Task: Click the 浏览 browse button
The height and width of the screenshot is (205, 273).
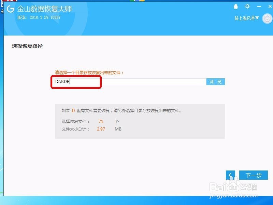Action: (215, 82)
